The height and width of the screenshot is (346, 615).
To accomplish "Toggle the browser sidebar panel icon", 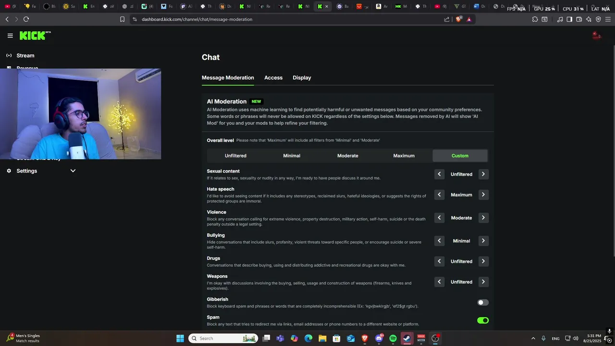I will [x=569, y=19].
